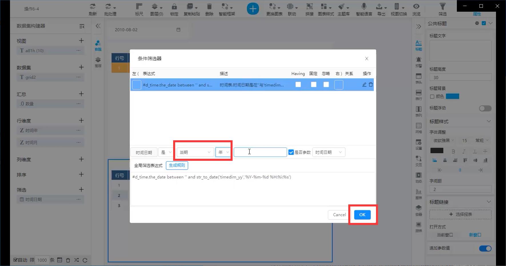Image resolution: width=506 pixels, height=266 pixels.
Task: Uncheck the 是否参数 checkbox
Action: [x=291, y=152]
